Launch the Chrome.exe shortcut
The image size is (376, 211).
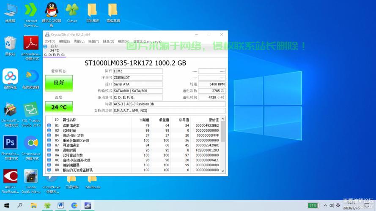coord(31,148)
